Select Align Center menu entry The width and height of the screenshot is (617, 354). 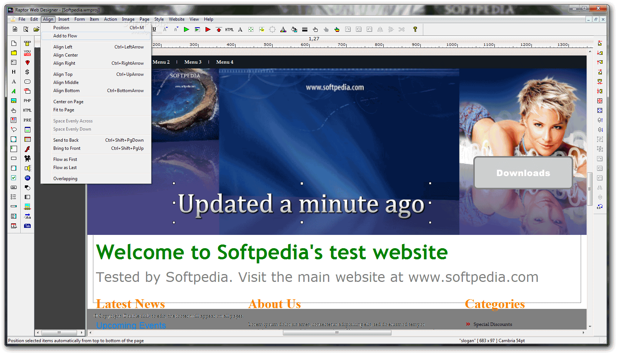point(96,55)
